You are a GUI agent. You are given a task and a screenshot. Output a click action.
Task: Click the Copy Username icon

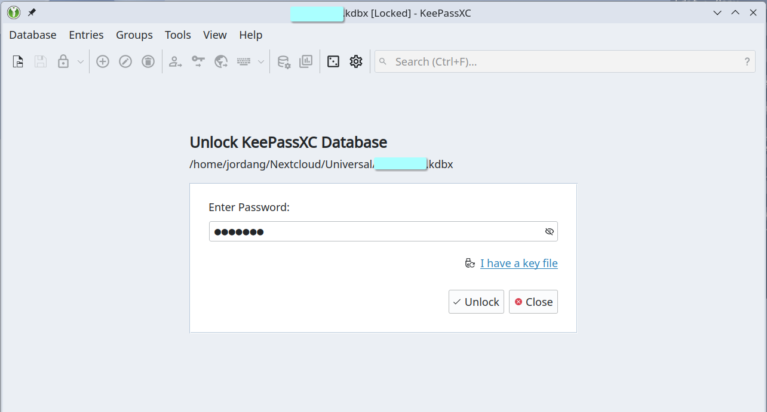[x=176, y=61]
